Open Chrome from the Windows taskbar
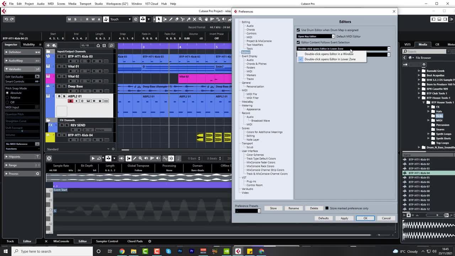Image resolution: width=455 pixels, height=256 pixels. tap(122, 251)
